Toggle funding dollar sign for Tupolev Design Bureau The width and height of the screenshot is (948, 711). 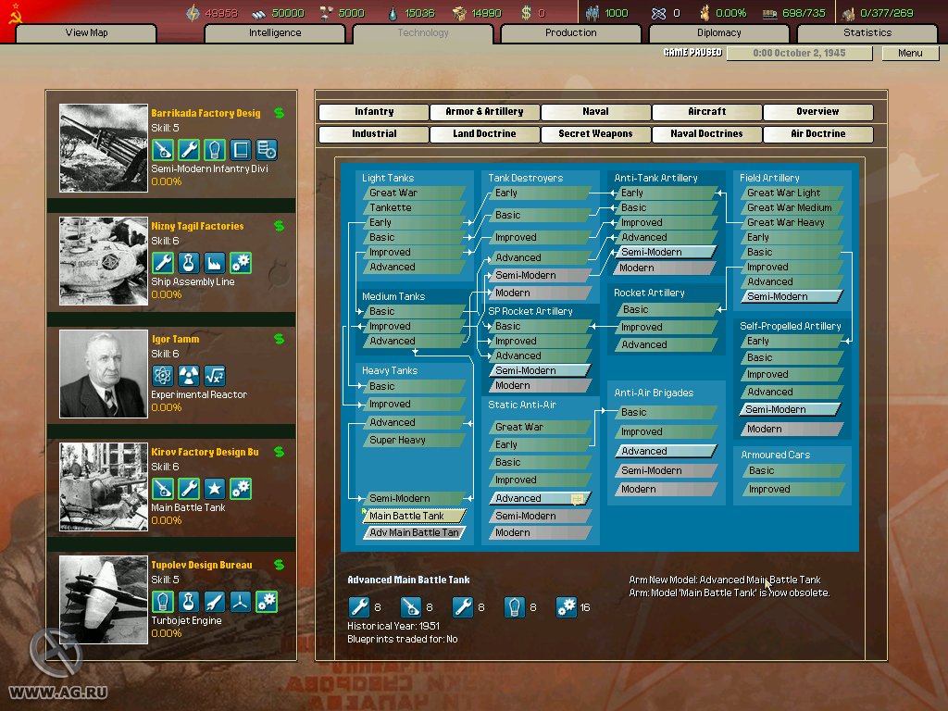[281, 564]
